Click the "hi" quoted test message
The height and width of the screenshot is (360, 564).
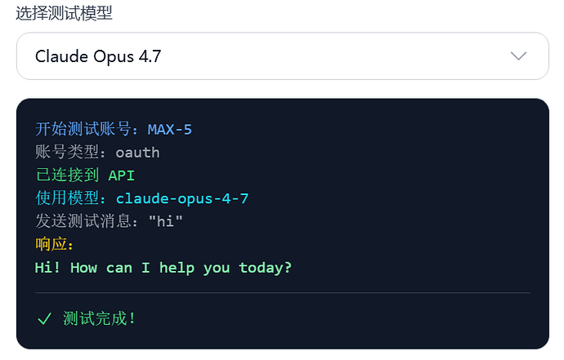point(166,221)
